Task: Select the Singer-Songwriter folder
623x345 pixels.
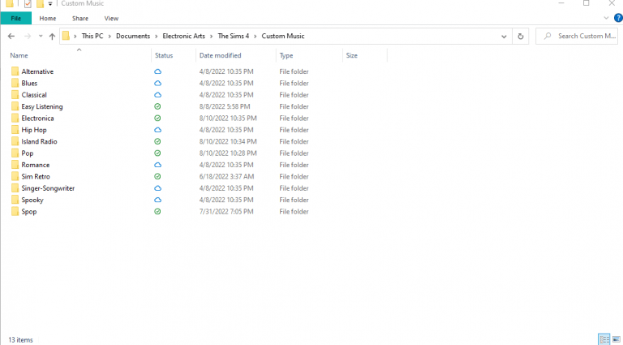Action: point(48,188)
